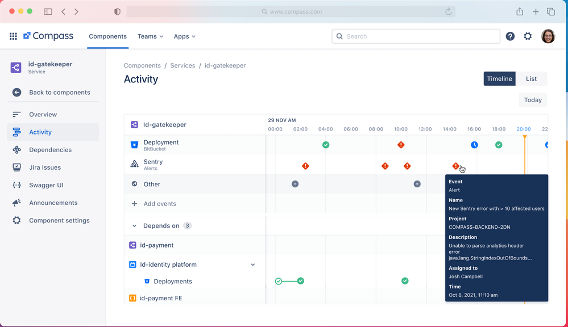Show browser tab overview

pyautogui.click(x=551, y=11)
